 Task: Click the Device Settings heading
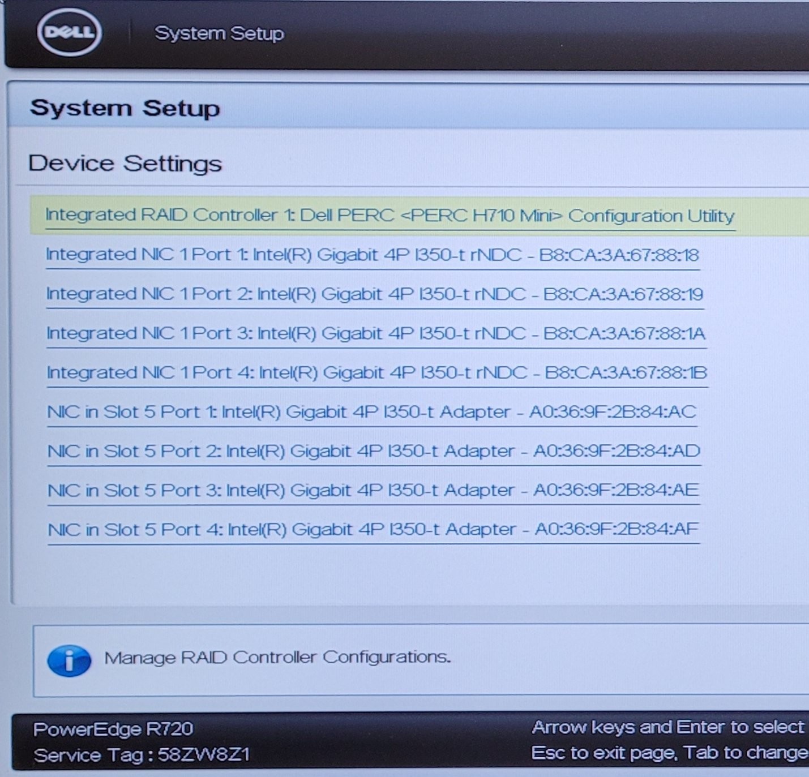pos(125,164)
